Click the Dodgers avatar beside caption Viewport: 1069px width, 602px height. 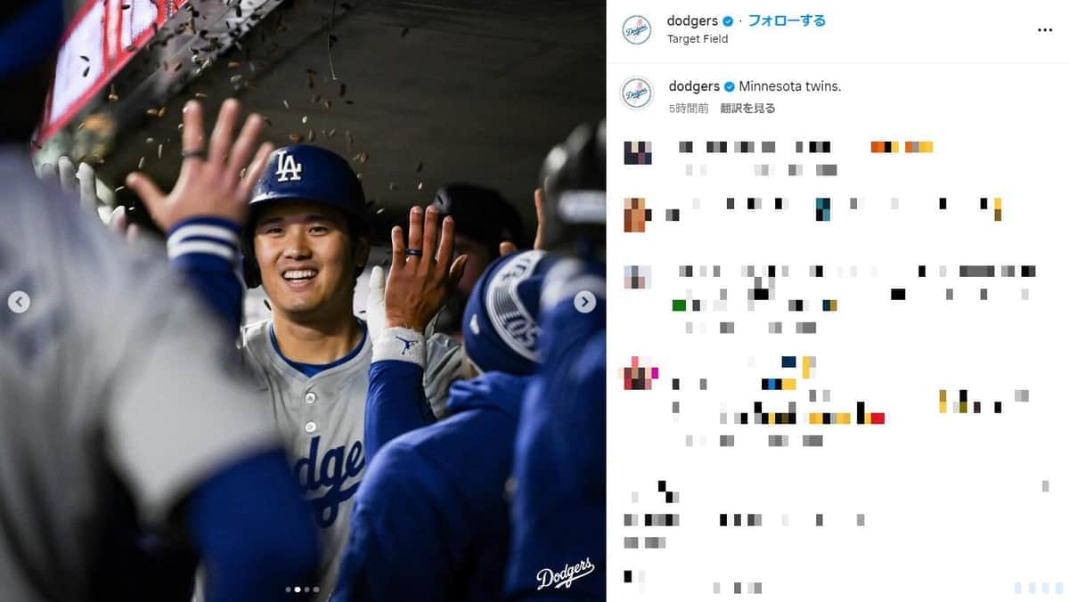point(637,94)
